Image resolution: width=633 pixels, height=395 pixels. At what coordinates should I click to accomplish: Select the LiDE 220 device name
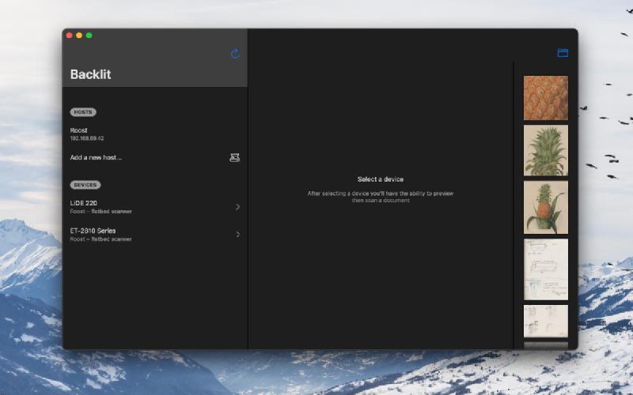tap(84, 203)
